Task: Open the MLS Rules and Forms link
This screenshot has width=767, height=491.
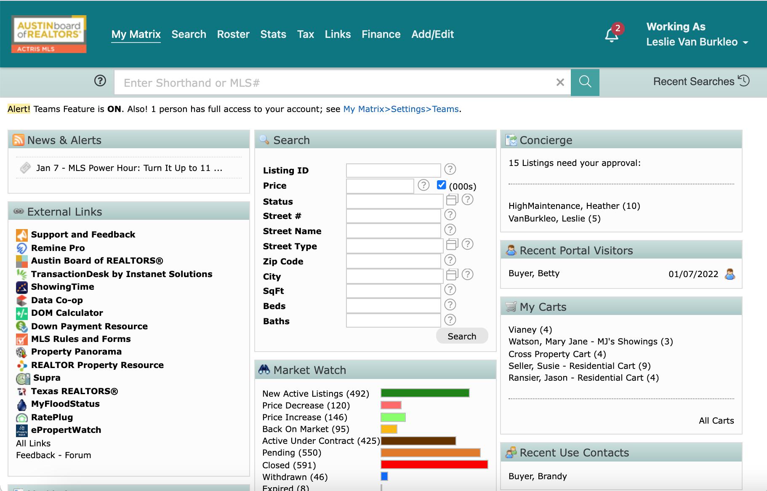Action: point(81,339)
